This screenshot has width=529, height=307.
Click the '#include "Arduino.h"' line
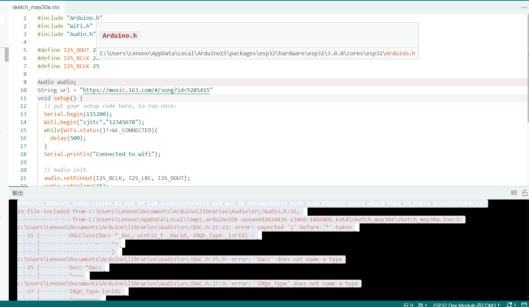click(70, 18)
